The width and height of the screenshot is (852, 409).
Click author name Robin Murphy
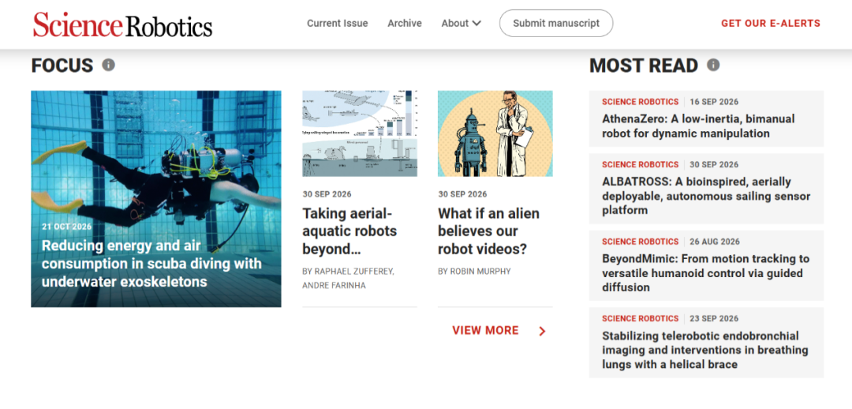point(481,271)
